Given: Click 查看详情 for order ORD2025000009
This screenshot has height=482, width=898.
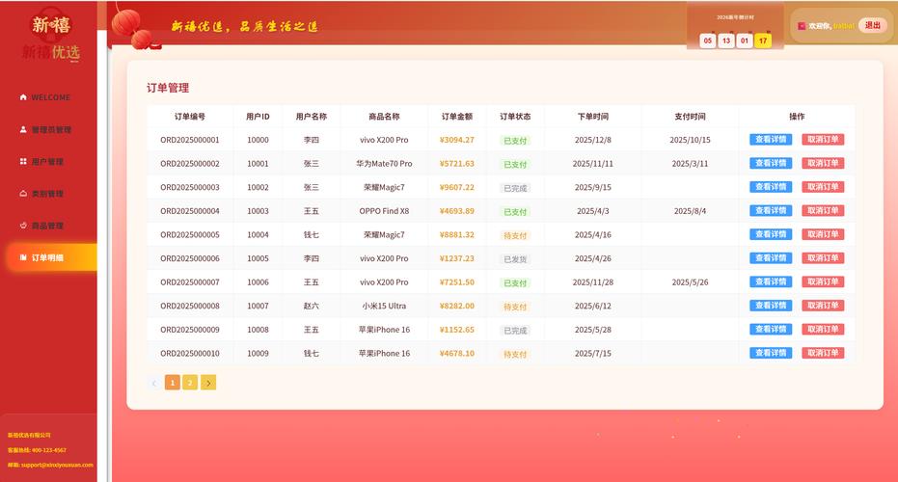Looking at the screenshot, I should click(771, 330).
